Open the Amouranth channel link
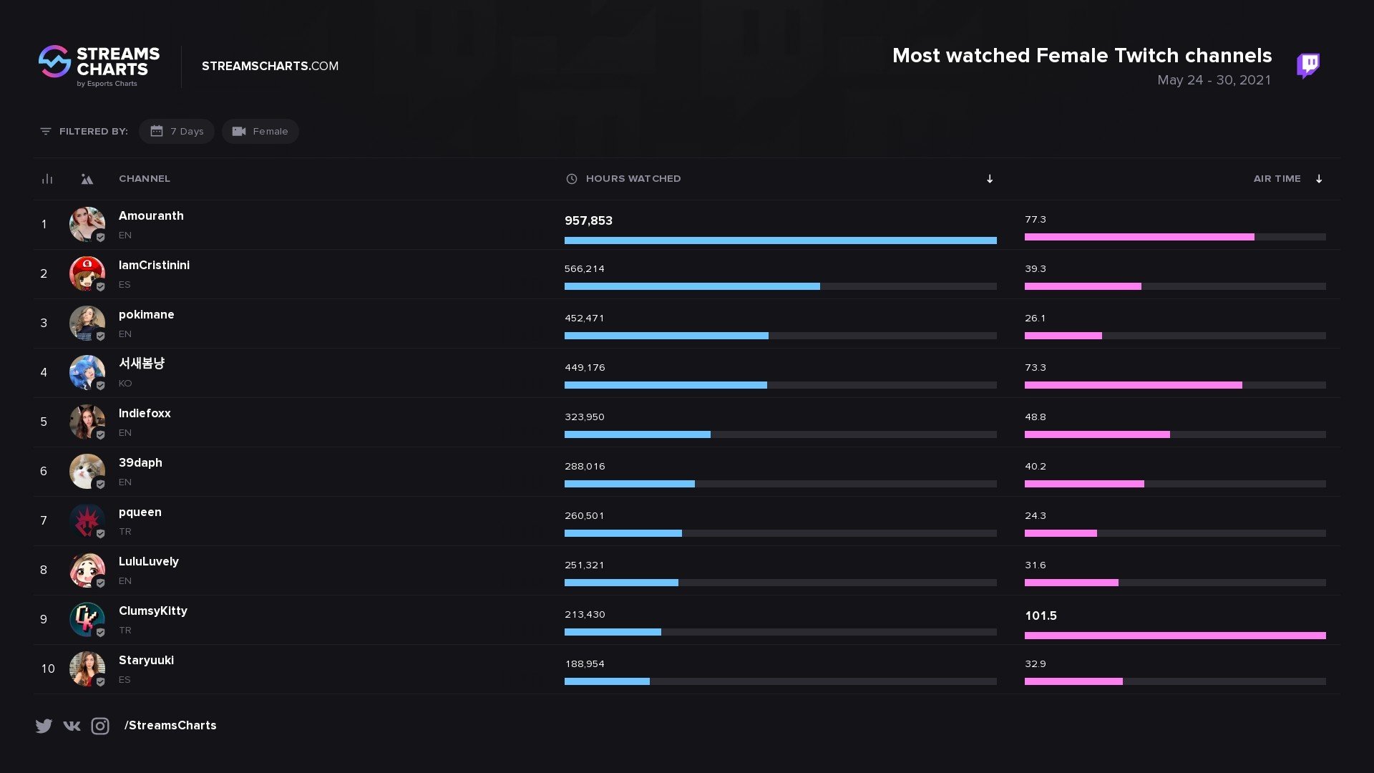Image resolution: width=1374 pixels, height=773 pixels. point(151,216)
